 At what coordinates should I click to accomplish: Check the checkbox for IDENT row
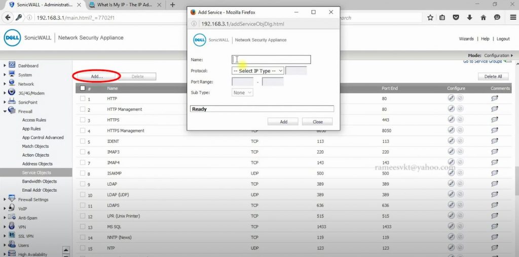pos(83,141)
